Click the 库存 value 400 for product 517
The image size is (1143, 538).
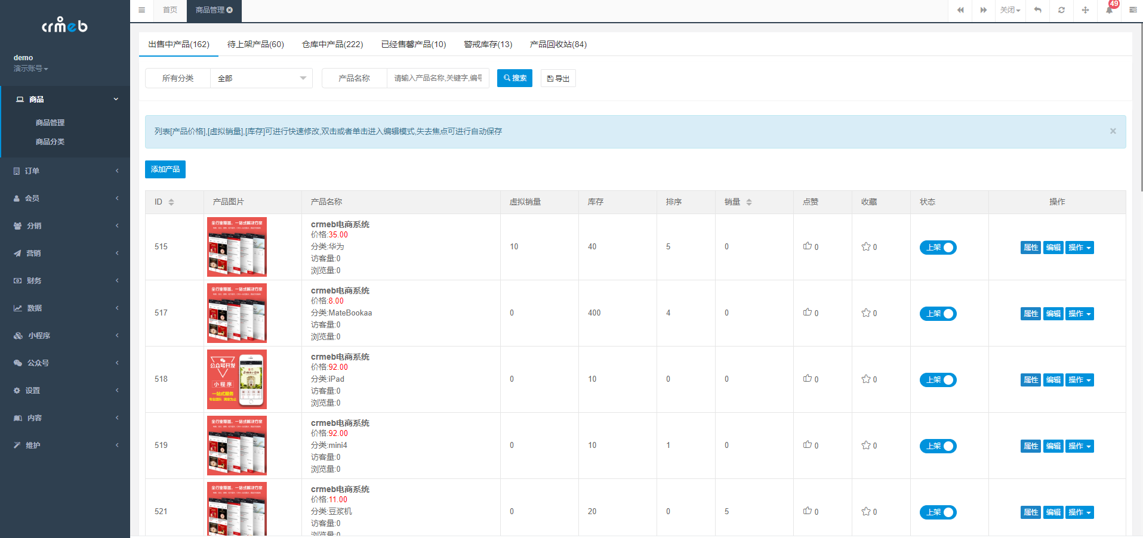click(594, 313)
